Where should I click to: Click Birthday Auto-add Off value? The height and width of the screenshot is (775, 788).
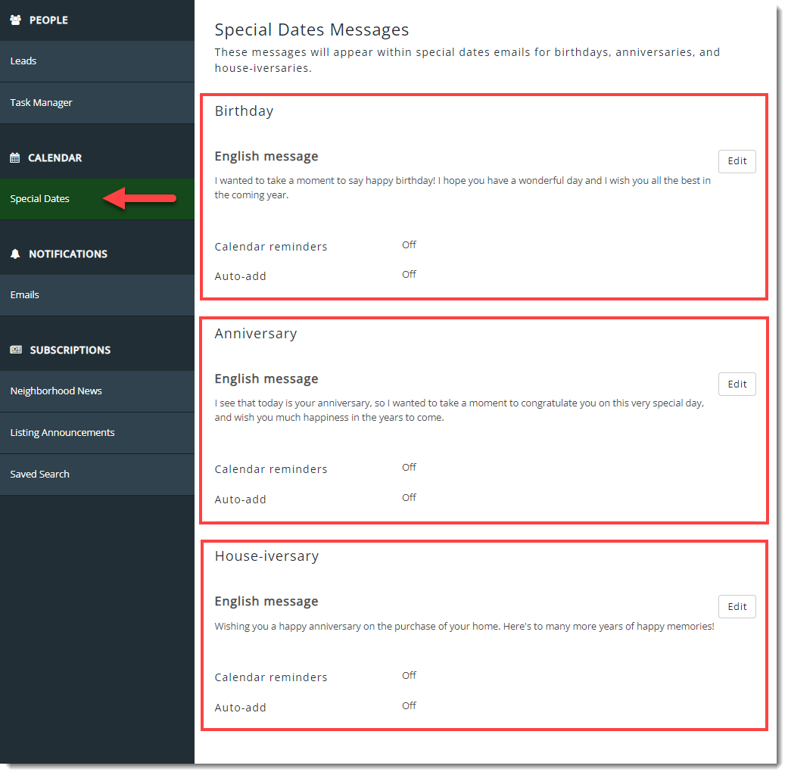(x=409, y=275)
